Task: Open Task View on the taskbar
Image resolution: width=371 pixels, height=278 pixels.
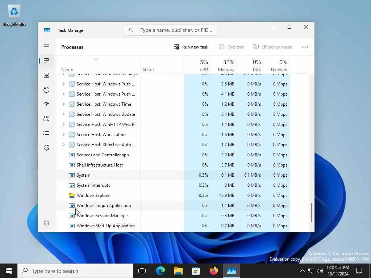Action: pyautogui.click(x=142, y=271)
